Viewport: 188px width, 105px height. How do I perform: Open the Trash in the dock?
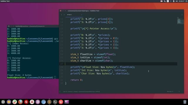click(x=185, y=102)
